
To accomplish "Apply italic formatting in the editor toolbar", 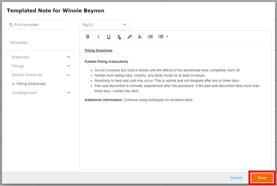I will coord(98,36).
